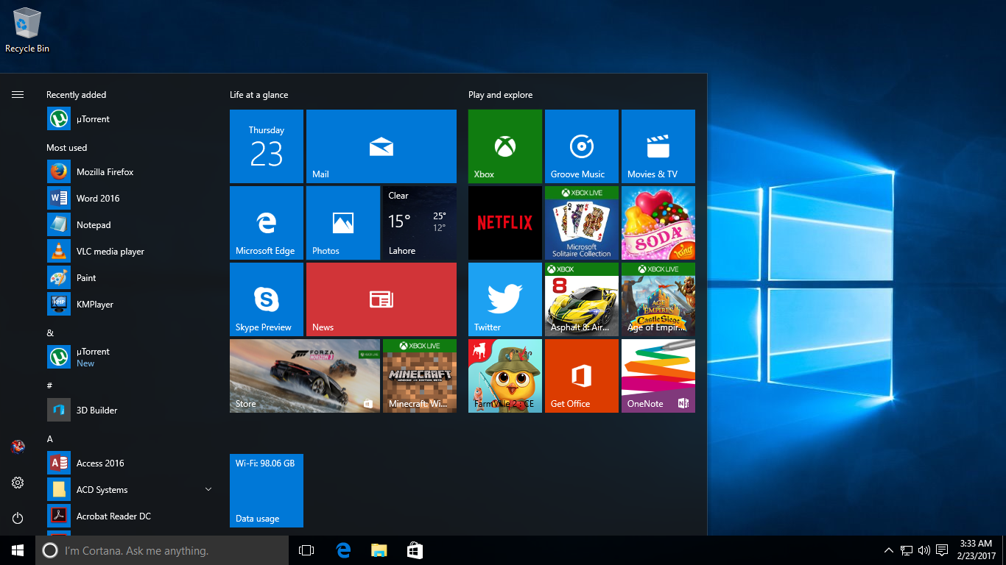This screenshot has height=565, width=1006.
Task: Launch the Skype Preview tile
Action: coord(267,299)
